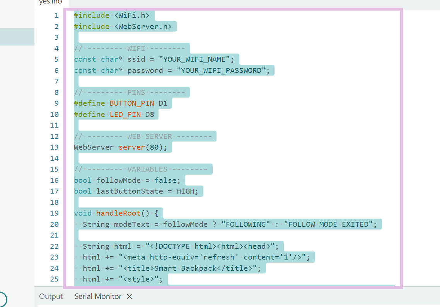Click the WIFI section comment line
The height and width of the screenshot is (307, 440).
[x=130, y=49]
